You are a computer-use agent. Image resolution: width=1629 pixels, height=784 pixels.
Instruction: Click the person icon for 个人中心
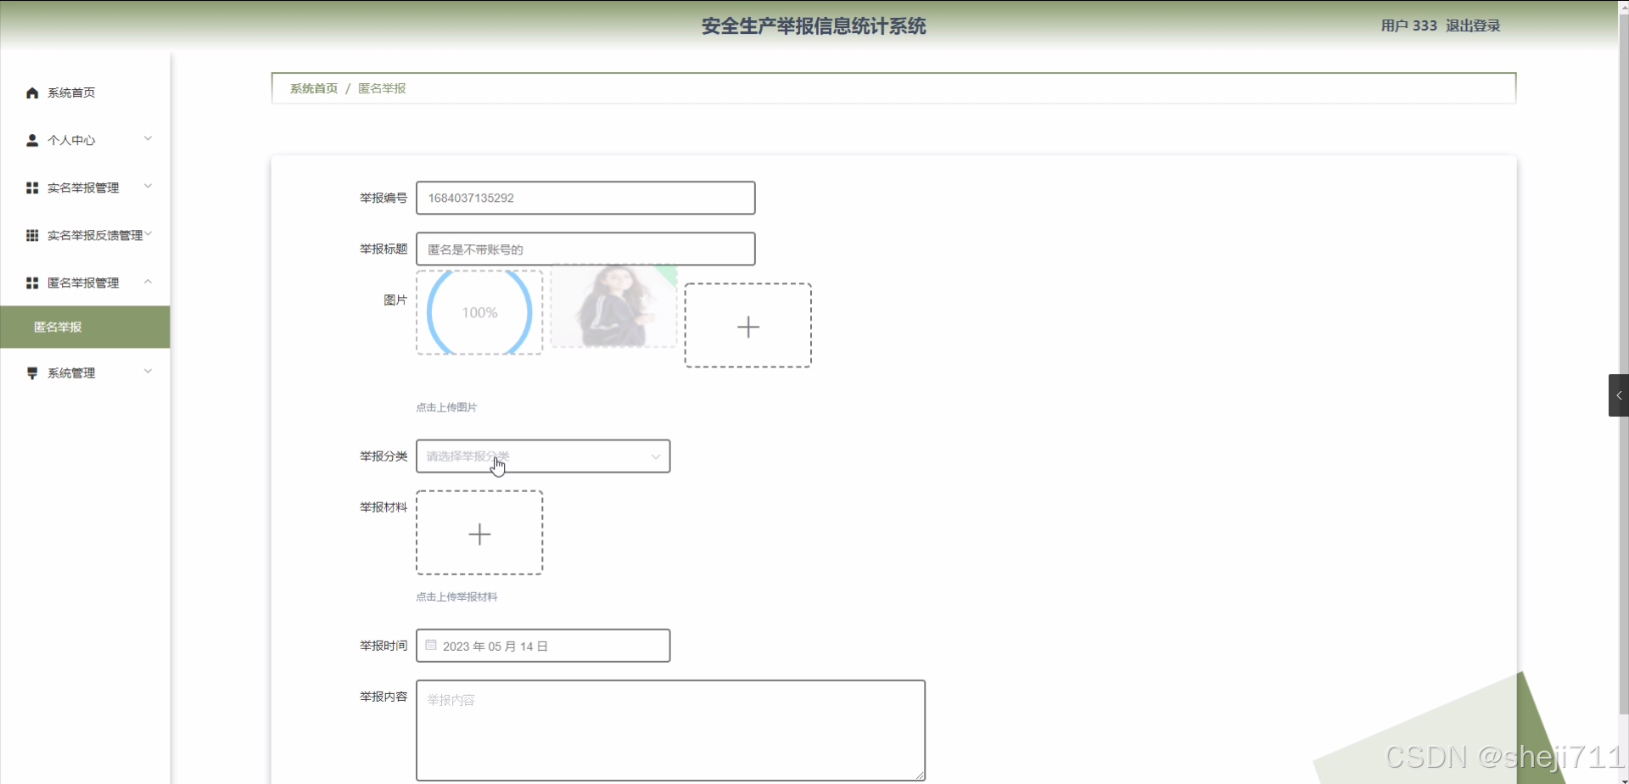pyautogui.click(x=32, y=140)
